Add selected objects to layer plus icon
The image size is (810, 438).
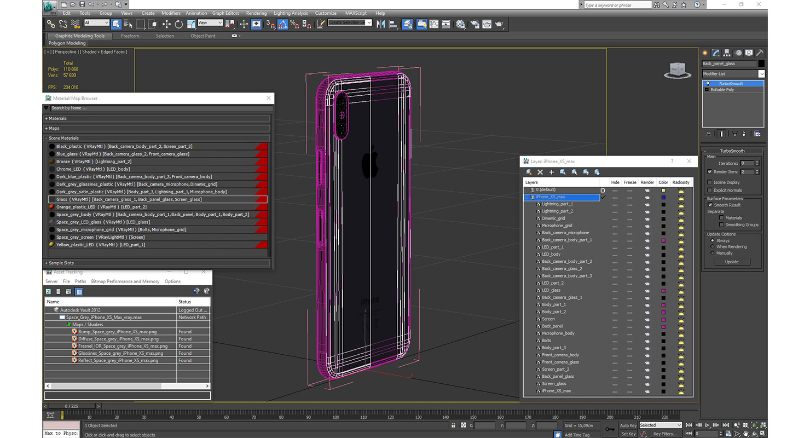coord(552,172)
